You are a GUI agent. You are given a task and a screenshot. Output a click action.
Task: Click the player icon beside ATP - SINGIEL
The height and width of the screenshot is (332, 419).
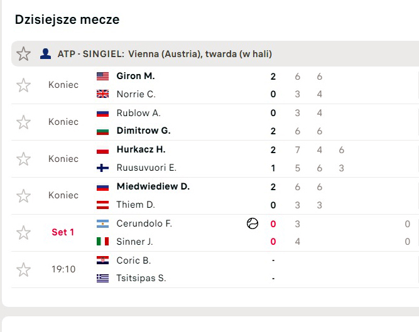[x=45, y=54]
